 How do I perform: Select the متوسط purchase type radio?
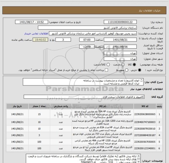tap(126, 70)
